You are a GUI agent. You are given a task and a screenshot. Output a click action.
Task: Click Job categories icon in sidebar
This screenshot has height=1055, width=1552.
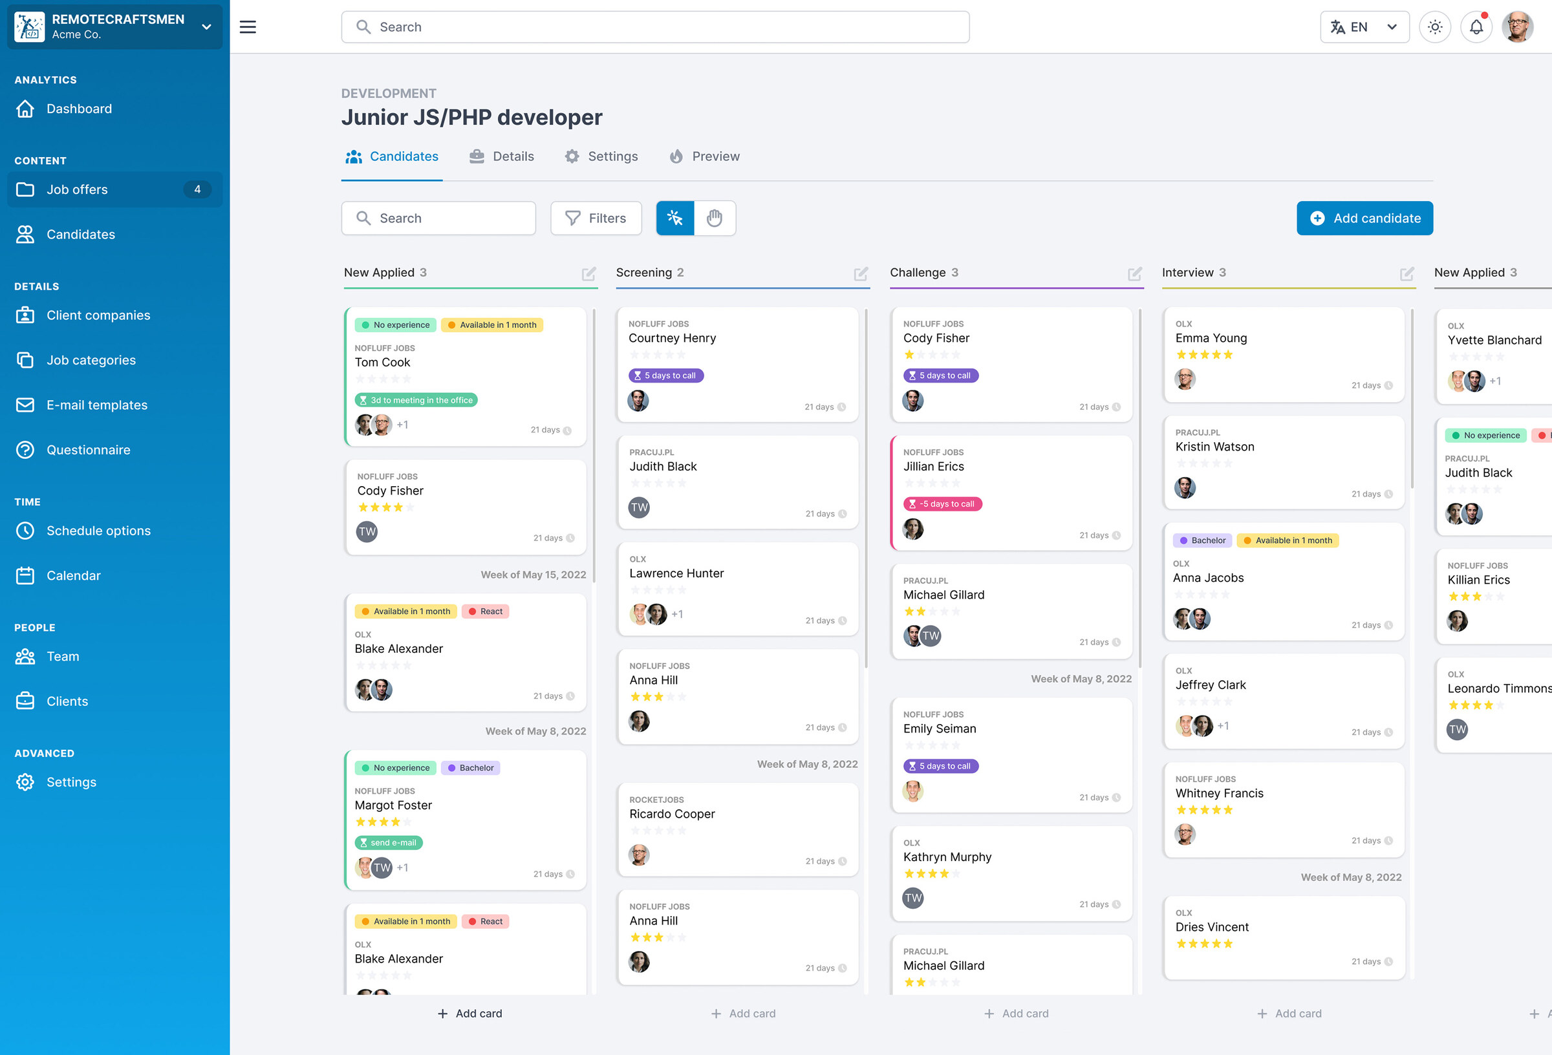(25, 360)
